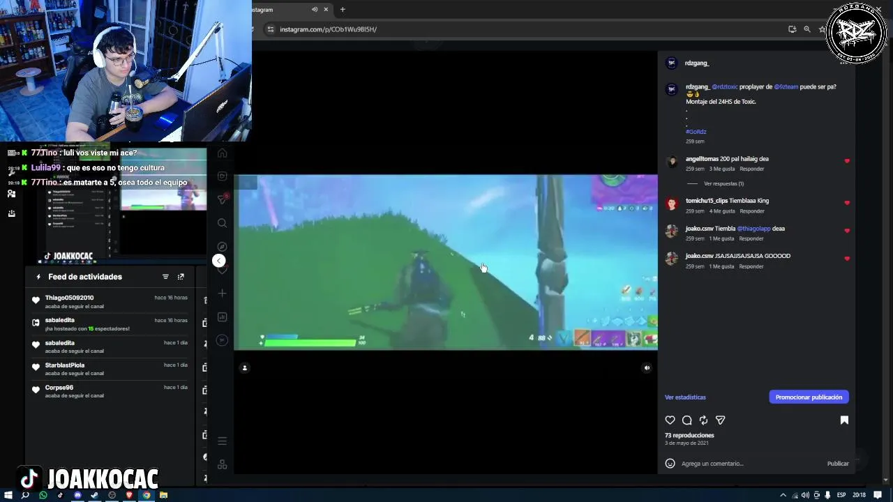Open the @9zteam mention link
893x502 pixels.
[x=786, y=87]
